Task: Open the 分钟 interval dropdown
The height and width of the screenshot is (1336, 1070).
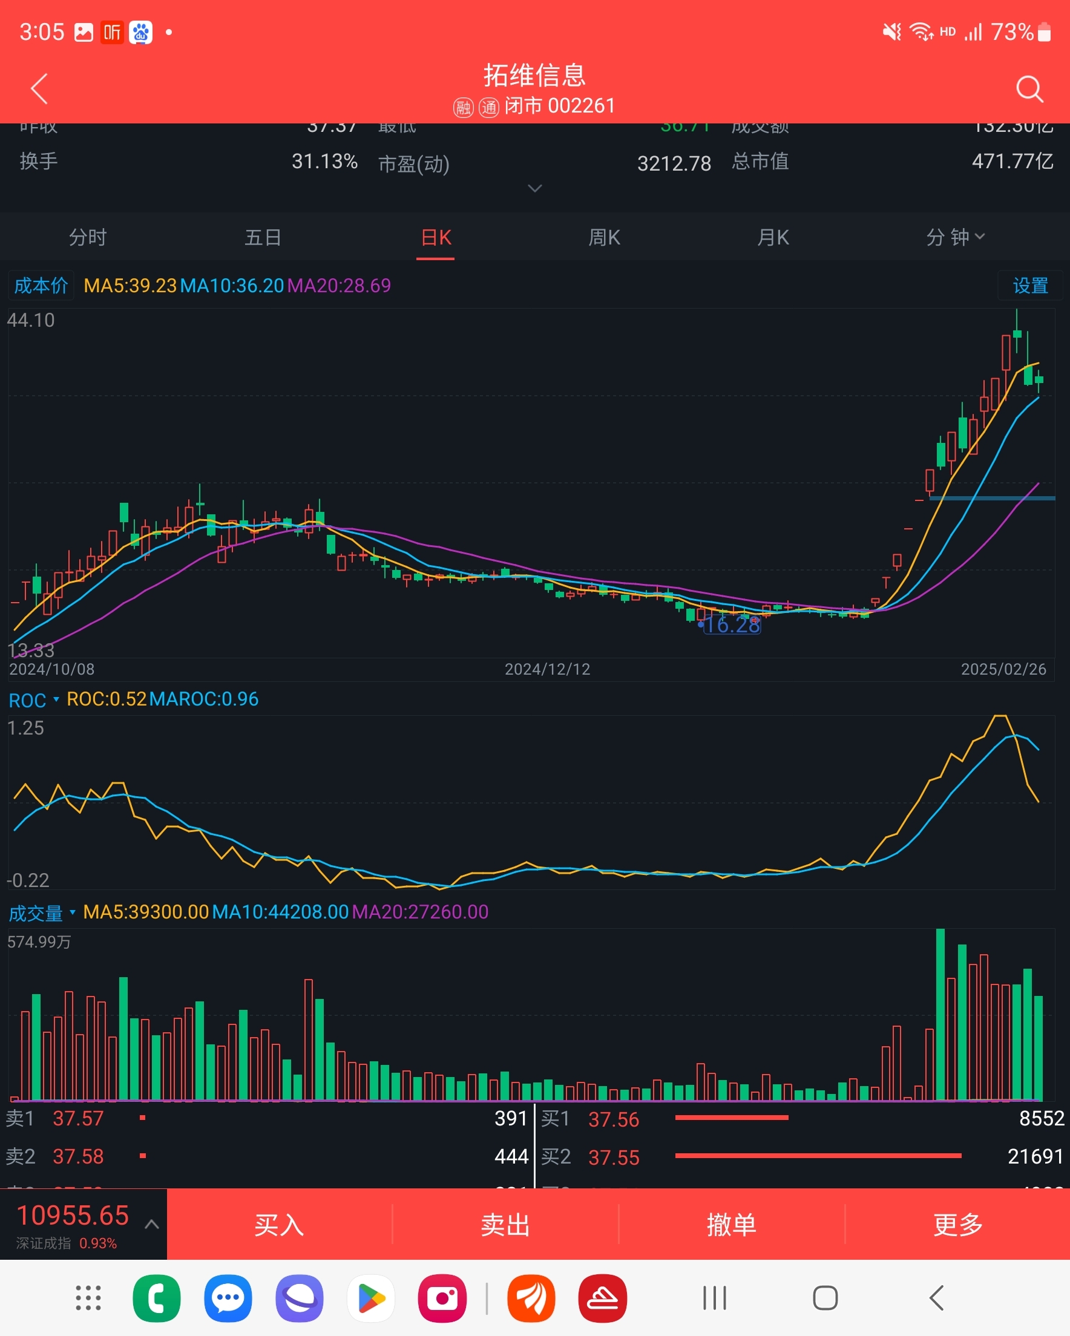Action: pos(955,237)
